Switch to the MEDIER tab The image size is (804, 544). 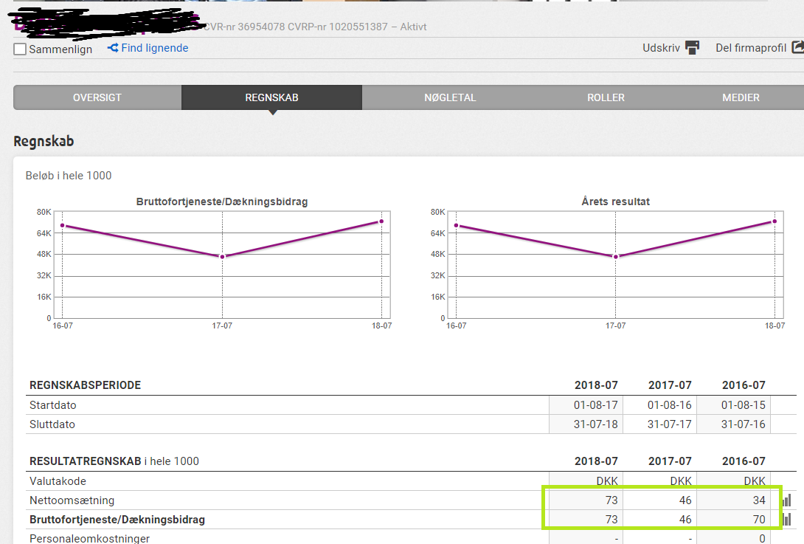(x=741, y=97)
